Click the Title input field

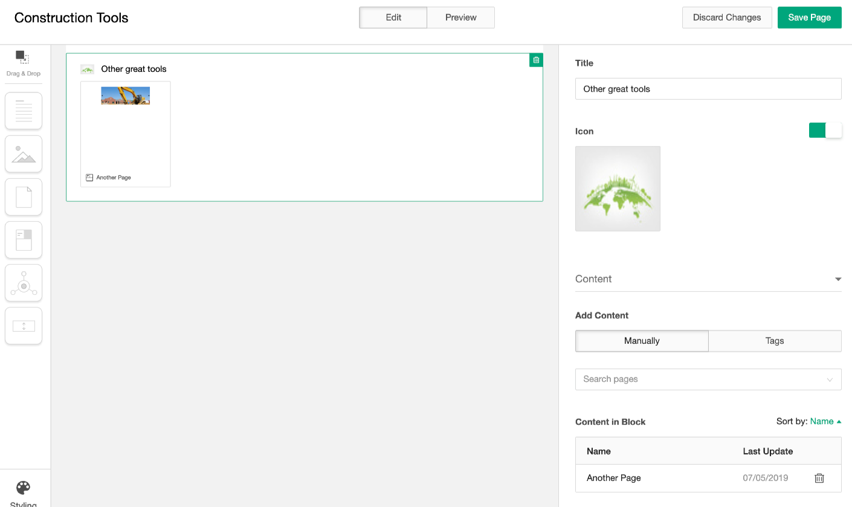pos(708,89)
